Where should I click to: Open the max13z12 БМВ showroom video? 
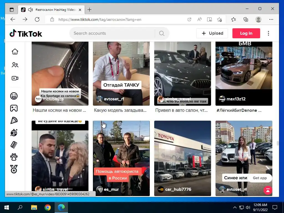click(244, 73)
